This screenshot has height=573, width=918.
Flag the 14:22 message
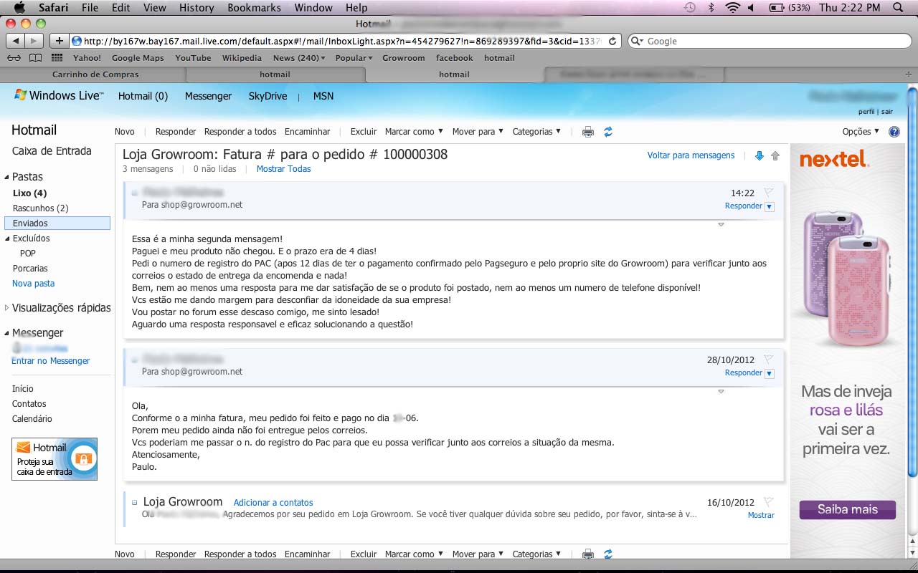click(768, 192)
